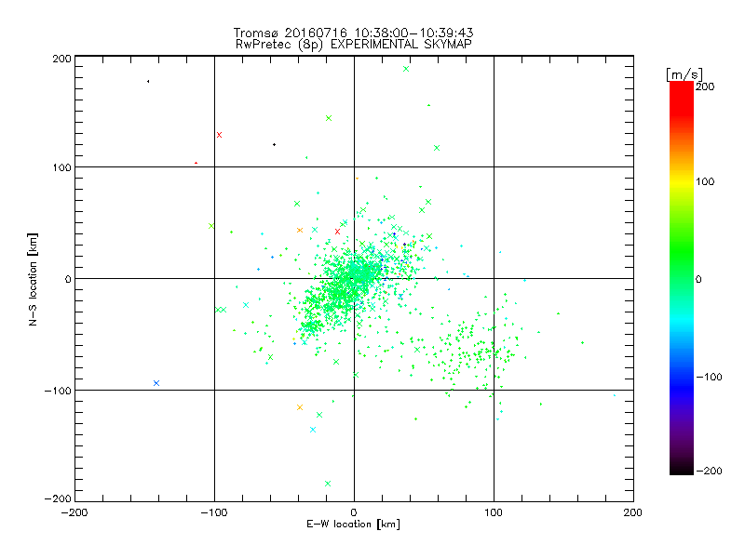Click the x-axis tick label '-100'
This screenshot has width=745, height=558.
click(x=214, y=512)
